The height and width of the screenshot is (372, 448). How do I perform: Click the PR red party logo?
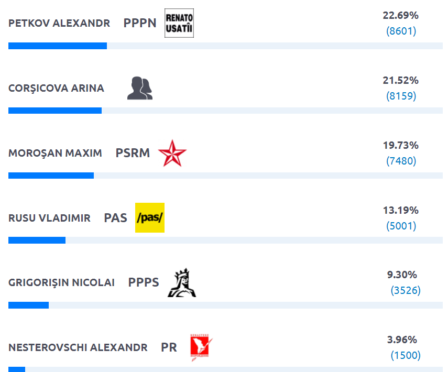pyautogui.click(x=202, y=347)
